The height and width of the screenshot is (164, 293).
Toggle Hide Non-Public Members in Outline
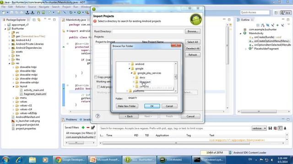277,26
